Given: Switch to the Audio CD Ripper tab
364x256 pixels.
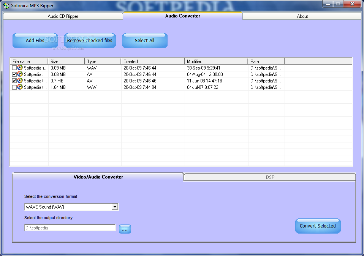Looking at the screenshot, I should (63, 16).
